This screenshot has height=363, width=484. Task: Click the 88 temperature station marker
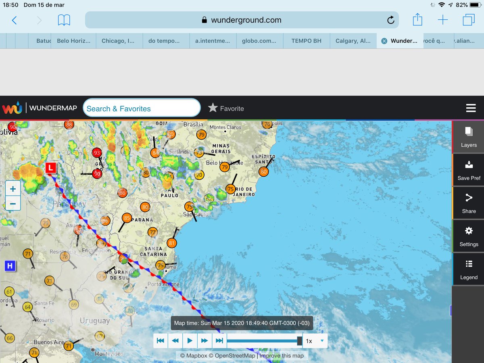[69, 125]
